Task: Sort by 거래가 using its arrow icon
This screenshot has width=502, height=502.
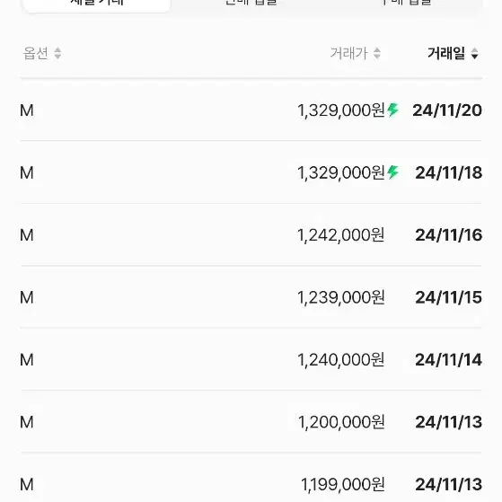Action: click(x=377, y=54)
